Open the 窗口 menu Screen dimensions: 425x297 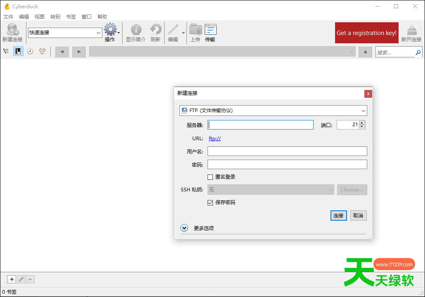[x=87, y=17]
